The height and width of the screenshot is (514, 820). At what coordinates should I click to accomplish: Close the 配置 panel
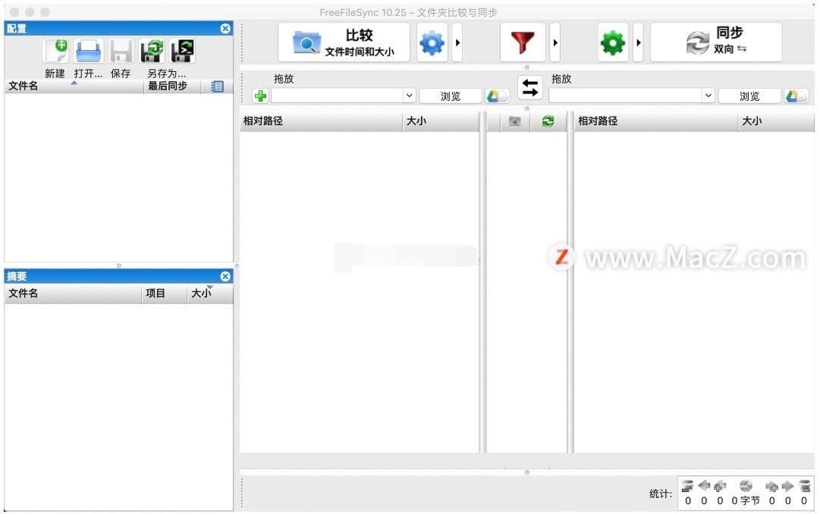coord(225,29)
